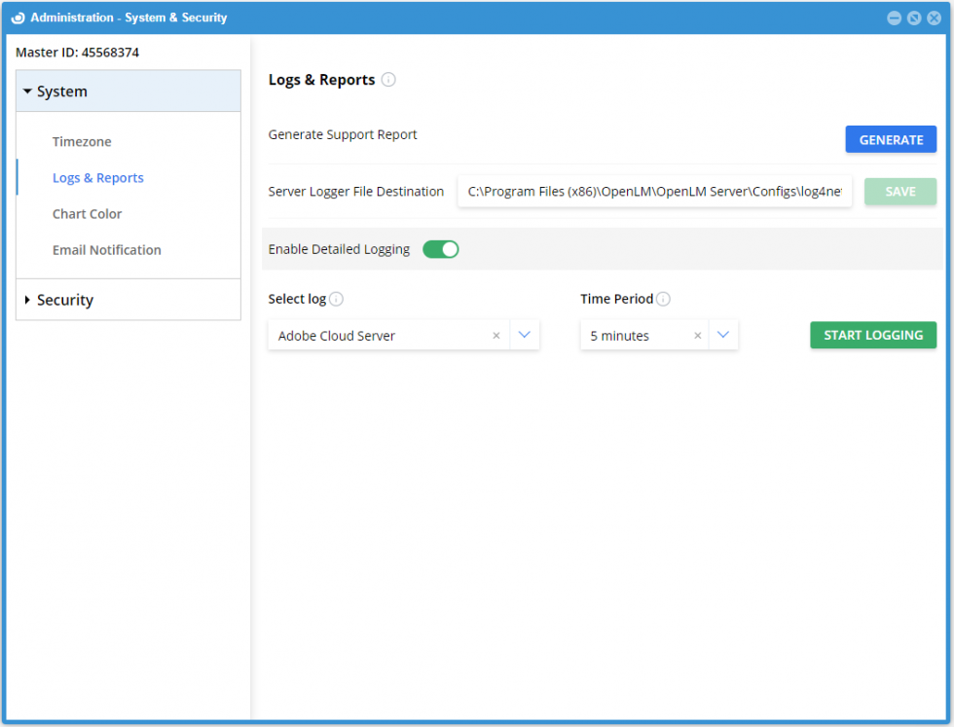Click the block icon in the title bar
Viewport: 954px width, 727px height.
point(912,18)
